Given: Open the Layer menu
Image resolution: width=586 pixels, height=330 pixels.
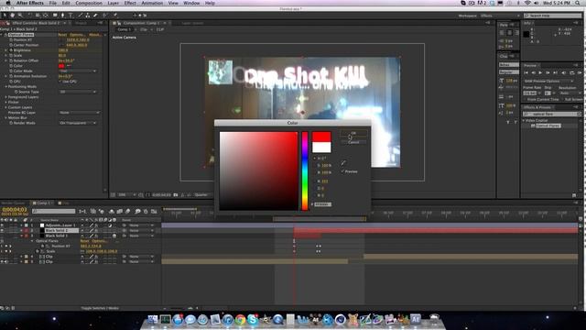Looking at the screenshot, I should 113,3.
